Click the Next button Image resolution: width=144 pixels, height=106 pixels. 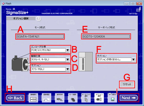coord(129,98)
